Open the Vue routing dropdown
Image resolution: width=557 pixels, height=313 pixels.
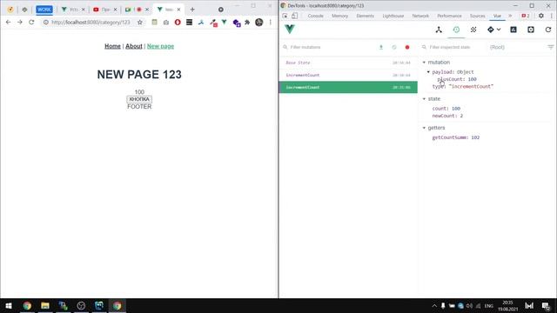click(x=493, y=30)
